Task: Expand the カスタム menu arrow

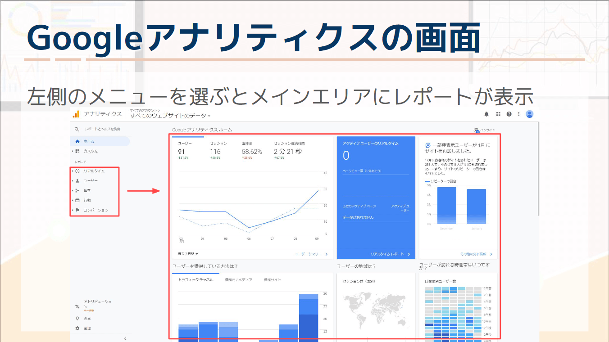Action: tap(72, 151)
